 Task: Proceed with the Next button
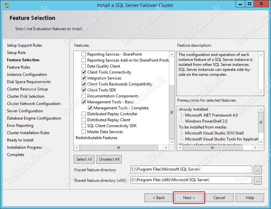click(189, 198)
